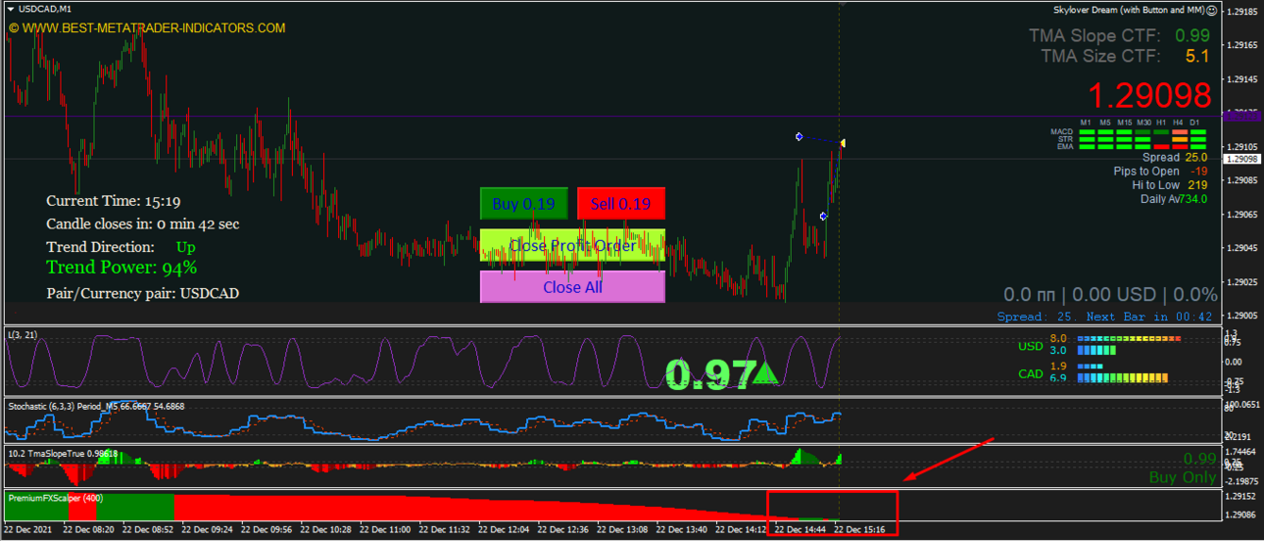
Task: Select the yellow trade marker at the latest candle
Action: pos(842,144)
